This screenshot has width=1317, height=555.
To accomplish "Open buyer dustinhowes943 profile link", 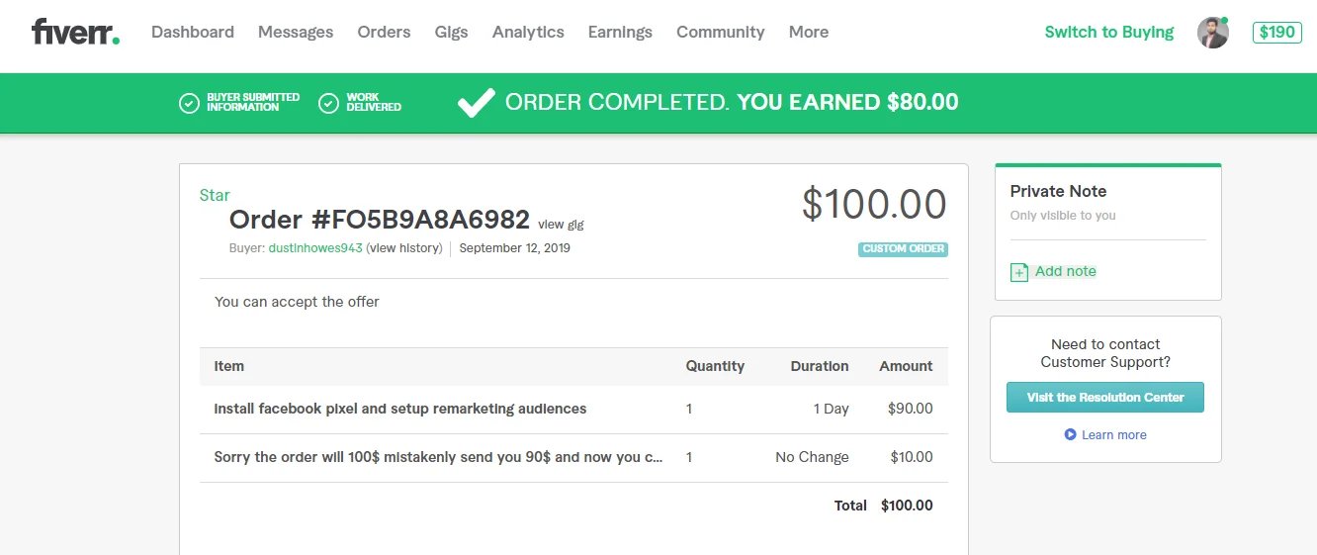I will (315, 248).
